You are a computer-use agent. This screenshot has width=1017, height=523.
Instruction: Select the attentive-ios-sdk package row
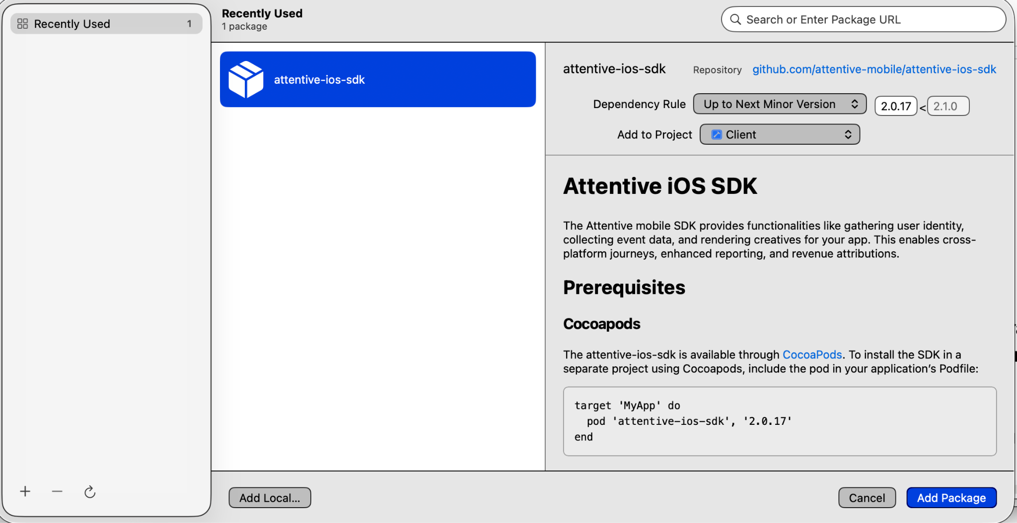[x=378, y=79]
